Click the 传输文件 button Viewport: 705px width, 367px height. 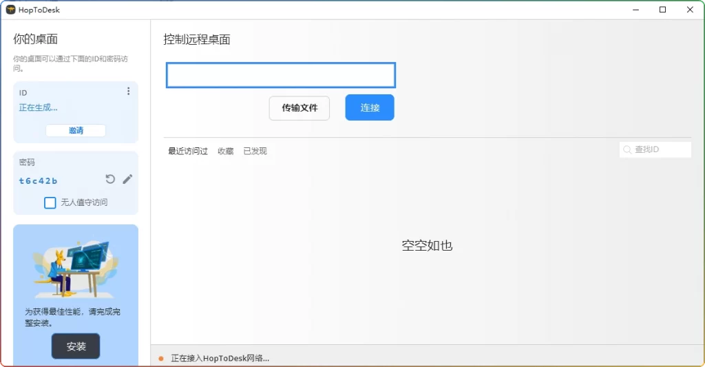[299, 108]
